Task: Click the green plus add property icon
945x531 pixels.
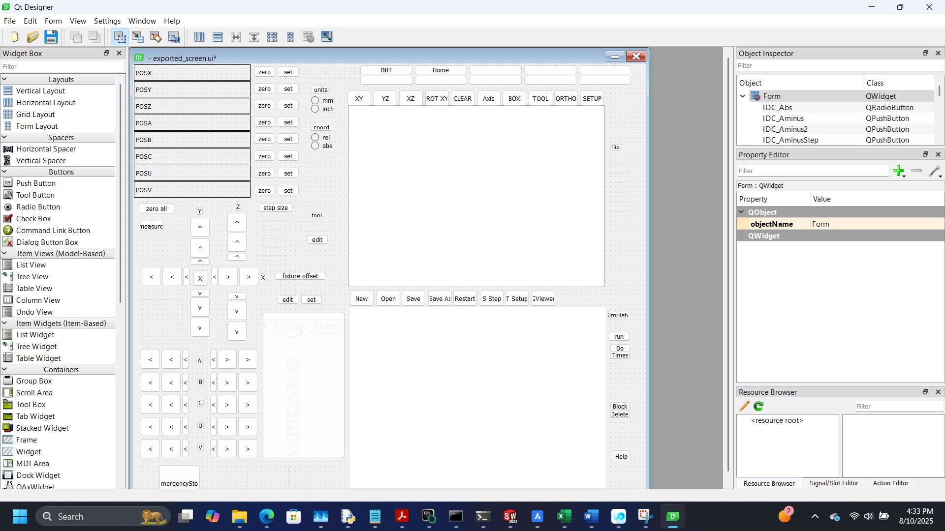Action: pyautogui.click(x=899, y=171)
